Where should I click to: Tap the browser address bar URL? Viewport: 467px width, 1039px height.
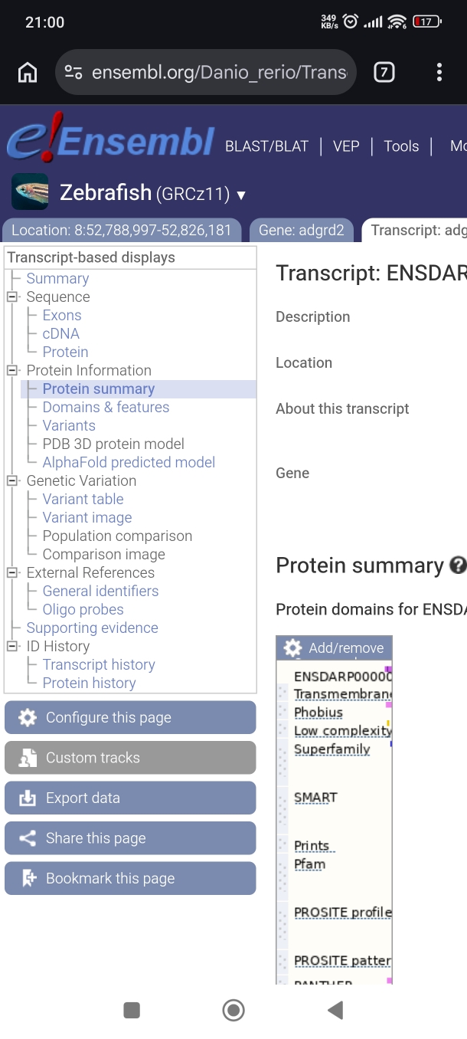point(219,73)
